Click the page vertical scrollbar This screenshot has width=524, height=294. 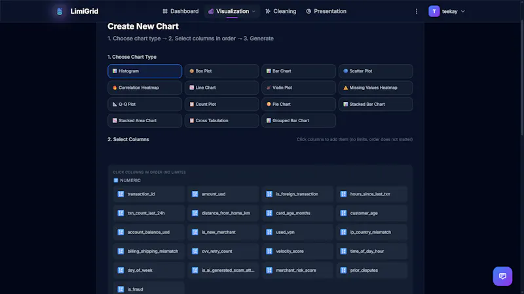(x=522, y=78)
